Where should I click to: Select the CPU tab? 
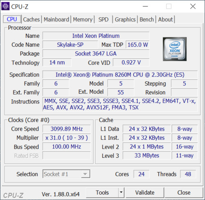[12, 19]
